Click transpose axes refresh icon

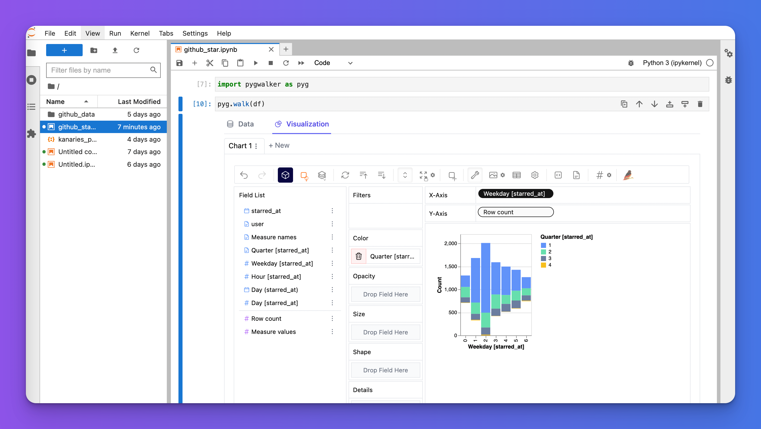click(345, 175)
